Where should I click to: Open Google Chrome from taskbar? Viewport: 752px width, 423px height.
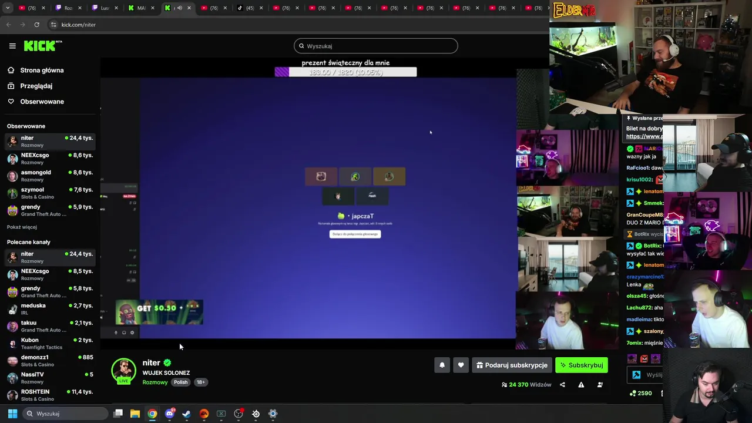pyautogui.click(x=152, y=414)
